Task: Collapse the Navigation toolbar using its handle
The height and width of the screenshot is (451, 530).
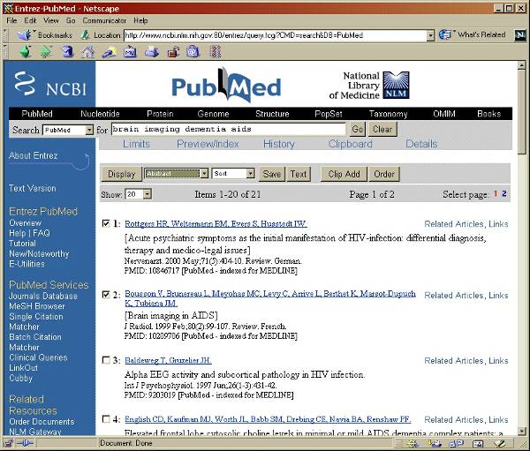Action: click(4, 52)
